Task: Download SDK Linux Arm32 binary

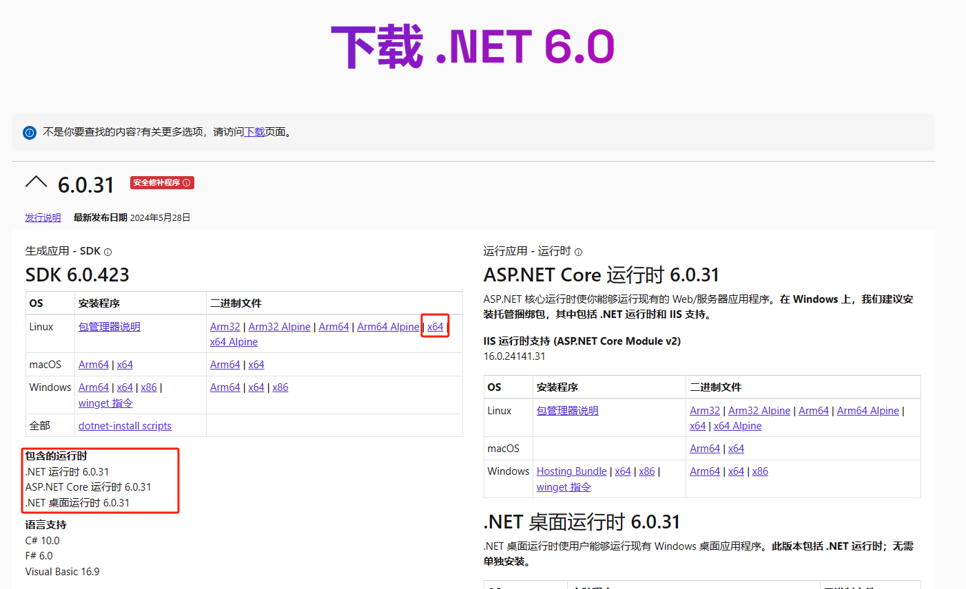Action: click(x=225, y=327)
